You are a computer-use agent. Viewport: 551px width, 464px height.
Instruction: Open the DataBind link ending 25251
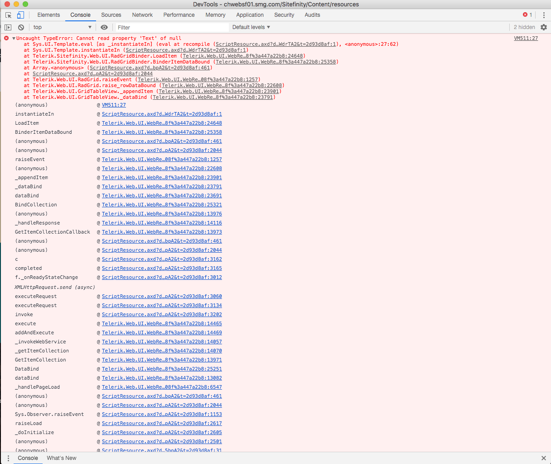point(162,369)
